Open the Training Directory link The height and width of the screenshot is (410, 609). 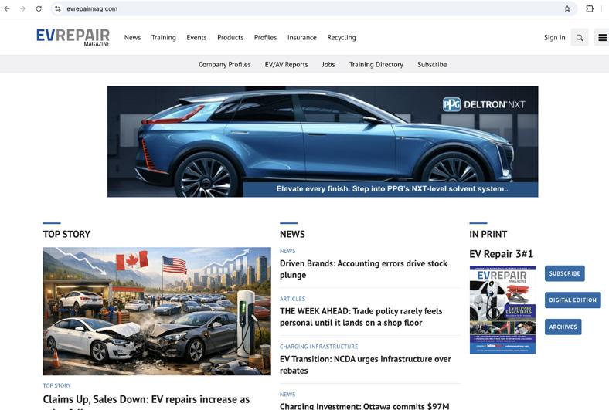[376, 64]
